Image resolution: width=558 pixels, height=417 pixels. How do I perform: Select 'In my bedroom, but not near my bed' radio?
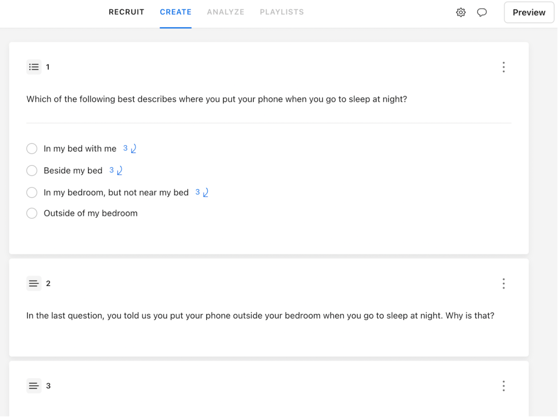pos(32,193)
